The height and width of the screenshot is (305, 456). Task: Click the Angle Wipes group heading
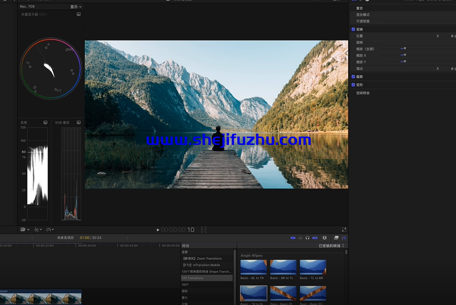pyautogui.click(x=251, y=256)
